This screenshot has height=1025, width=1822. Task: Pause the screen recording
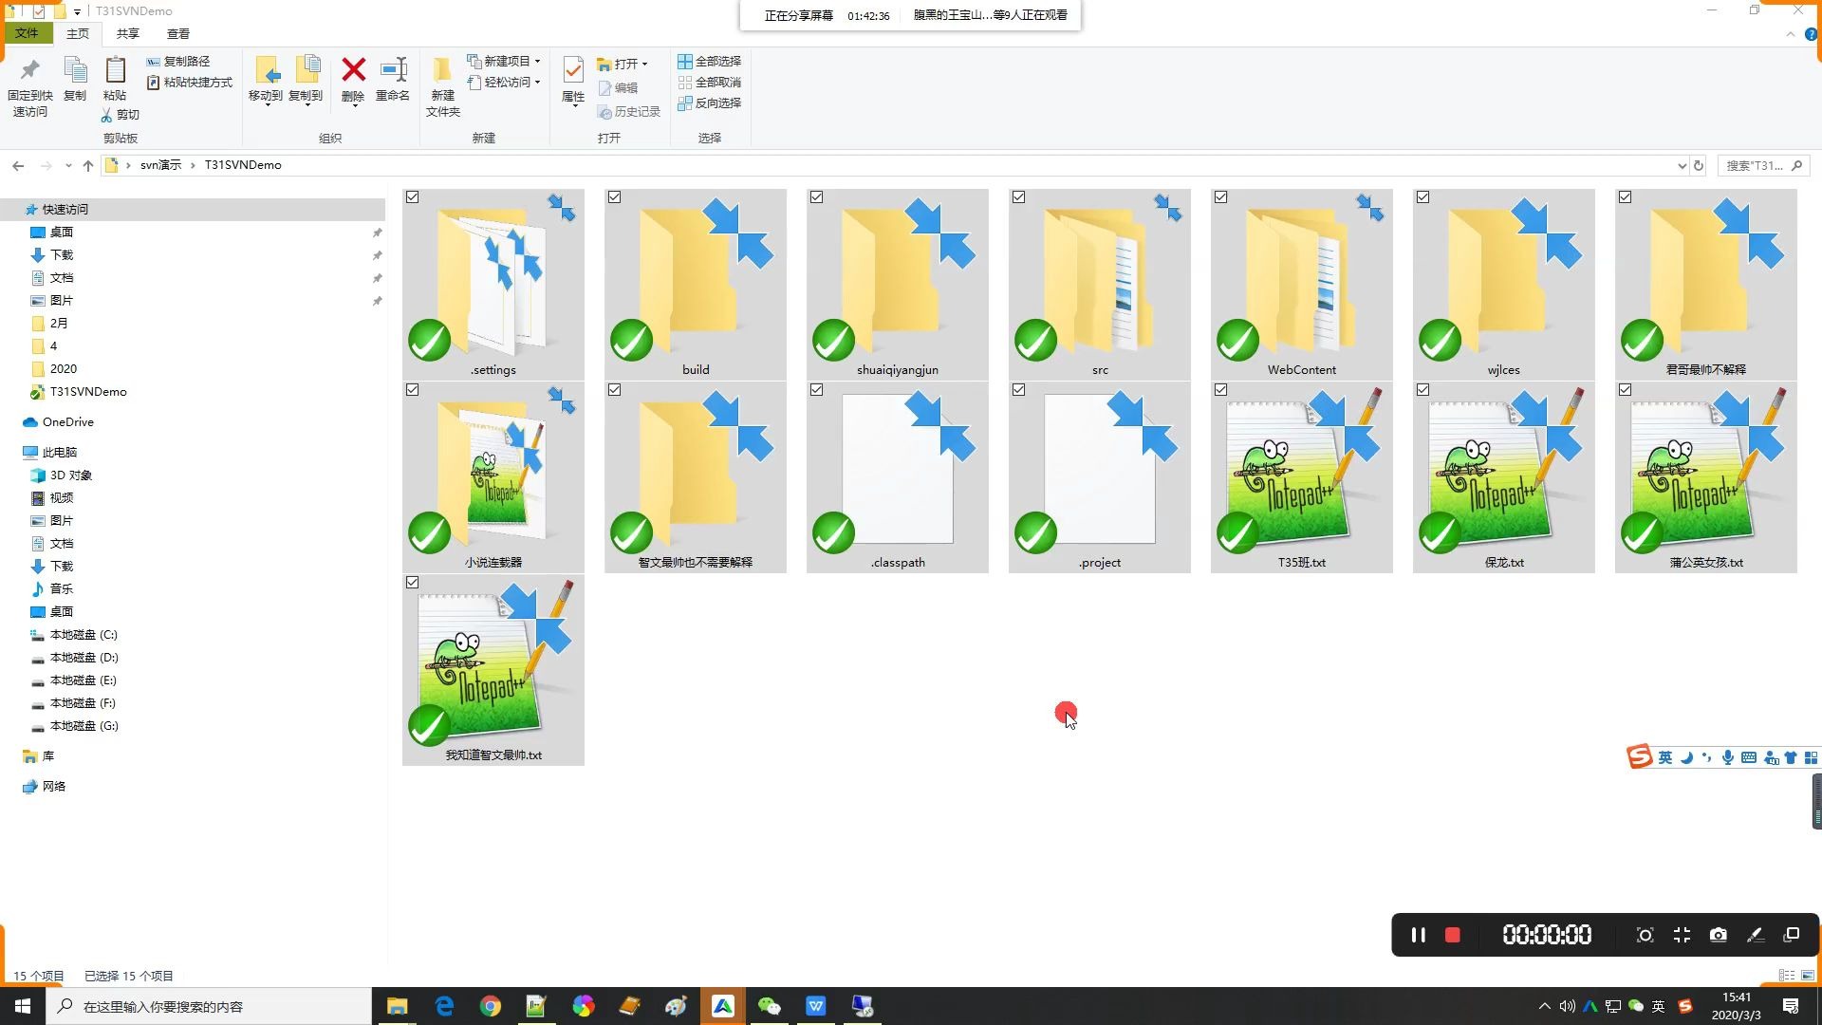[1418, 935]
